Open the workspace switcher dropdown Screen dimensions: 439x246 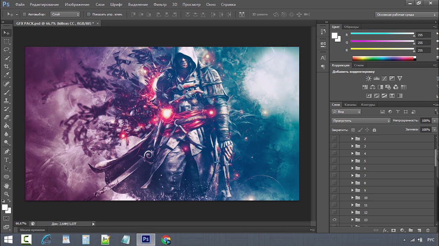tap(406, 15)
